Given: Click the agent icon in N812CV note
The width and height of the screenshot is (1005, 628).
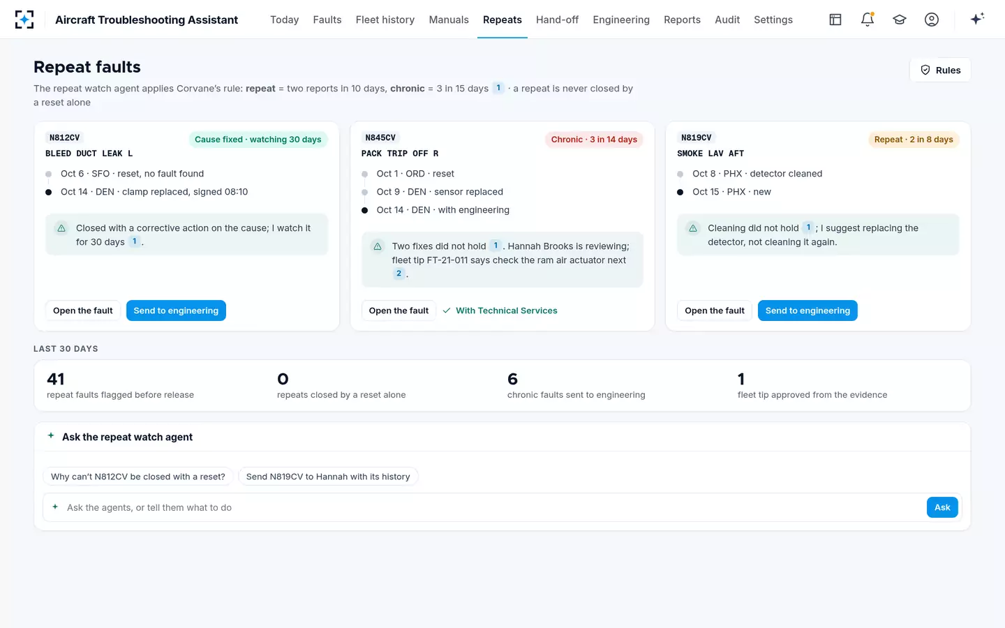Looking at the screenshot, I should click(x=61, y=228).
